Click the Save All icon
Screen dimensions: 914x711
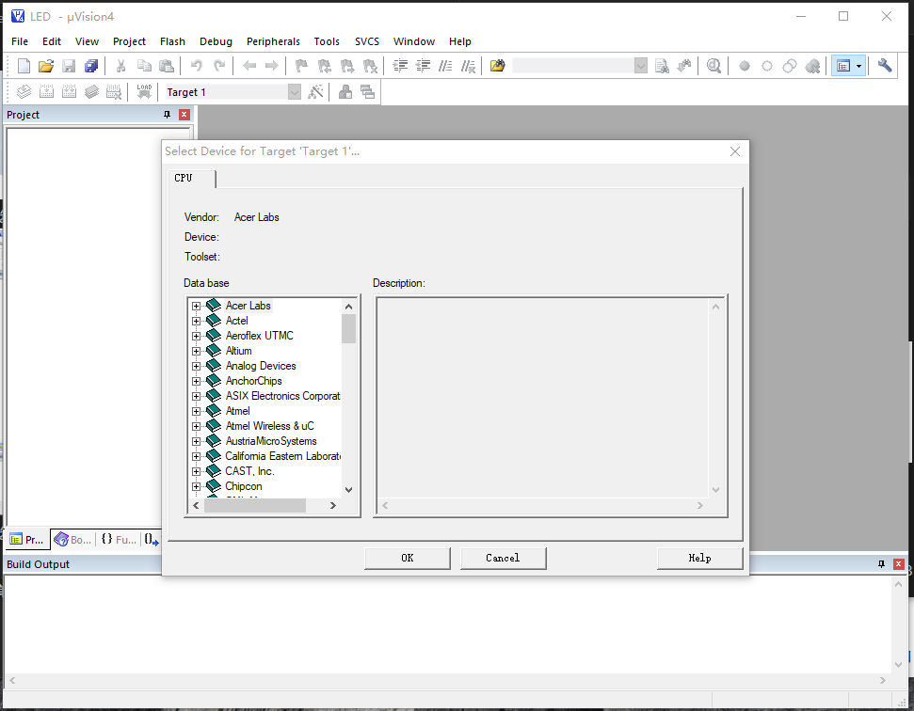click(x=91, y=66)
